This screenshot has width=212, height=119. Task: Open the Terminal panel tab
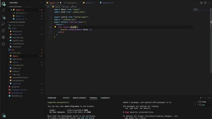point(93,98)
